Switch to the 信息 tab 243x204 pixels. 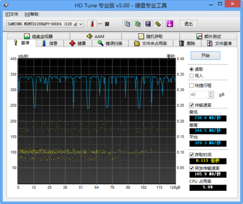coord(50,43)
